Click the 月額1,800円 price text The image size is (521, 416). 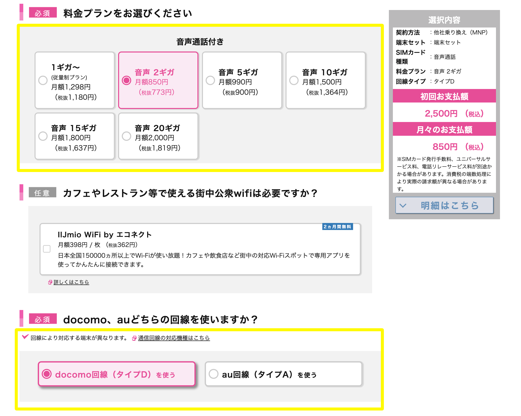click(71, 138)
